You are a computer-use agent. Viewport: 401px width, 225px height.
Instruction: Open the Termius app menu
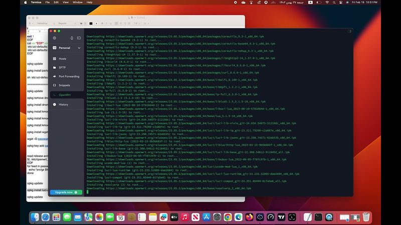point(36,2)
